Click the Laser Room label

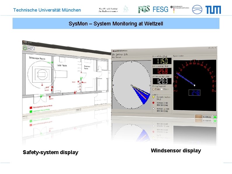point(62,65)
